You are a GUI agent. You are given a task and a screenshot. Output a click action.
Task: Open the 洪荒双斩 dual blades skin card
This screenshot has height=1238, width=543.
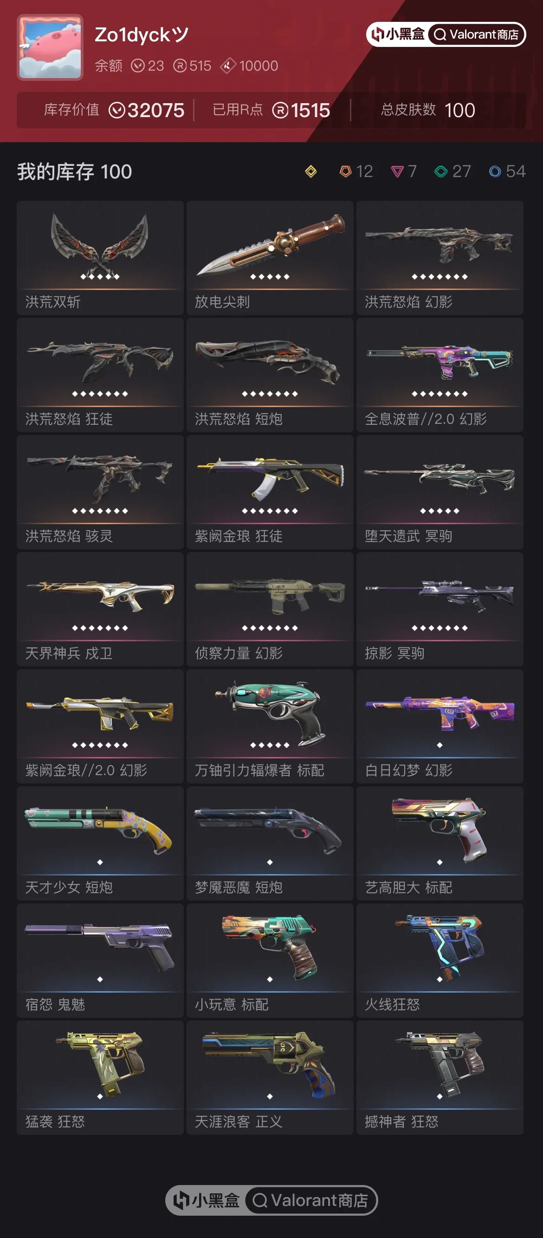[x=100, y=258]
